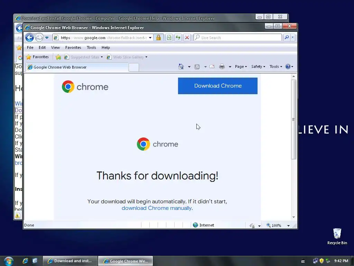Click the red Stop loading icon

[187, 37]
